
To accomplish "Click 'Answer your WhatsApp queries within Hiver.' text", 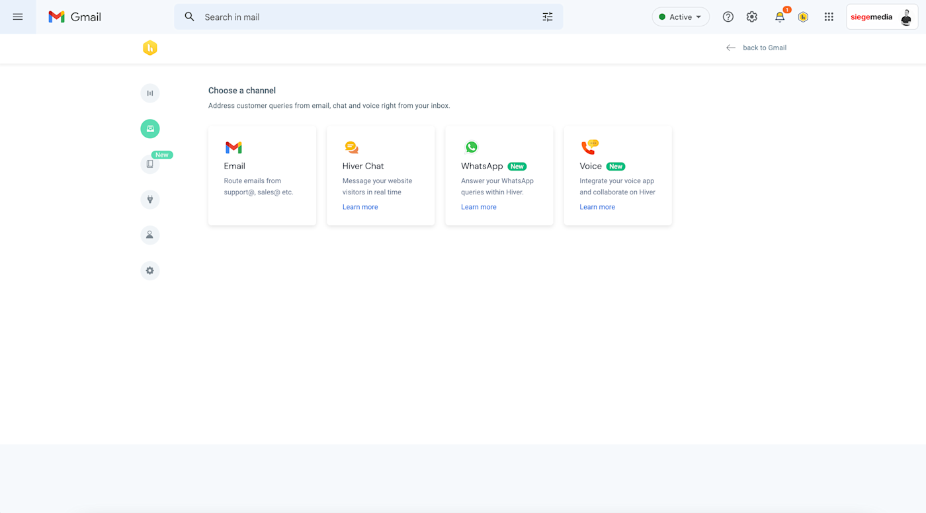I will point(497,186).
